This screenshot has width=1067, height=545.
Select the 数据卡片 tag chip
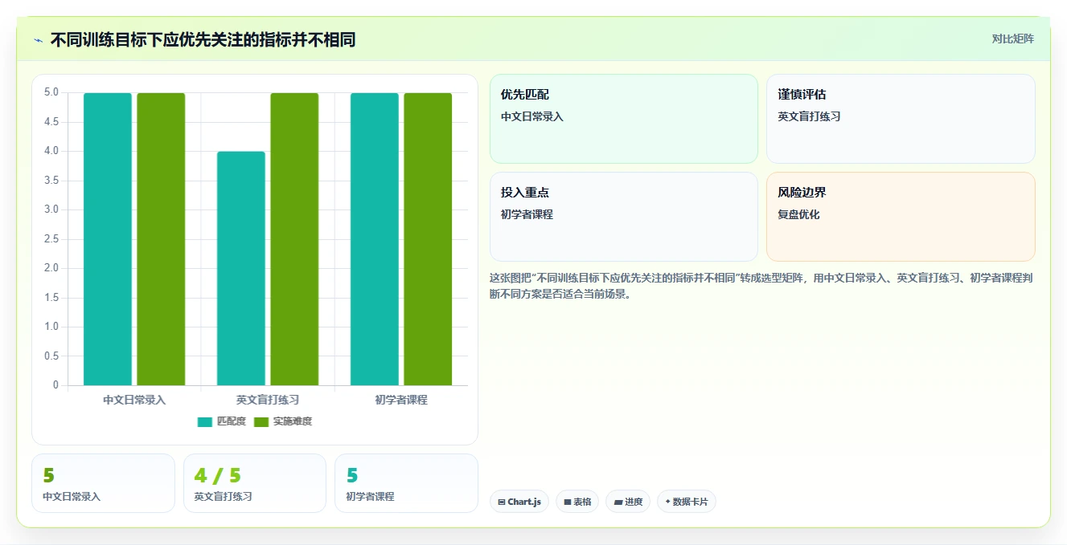(x=687, y=502)
